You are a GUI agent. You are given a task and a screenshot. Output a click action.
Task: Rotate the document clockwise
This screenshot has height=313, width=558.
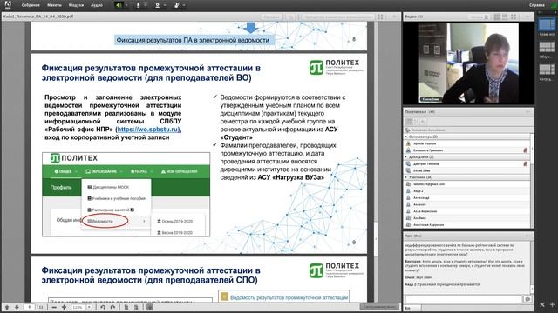click(112, 307)
